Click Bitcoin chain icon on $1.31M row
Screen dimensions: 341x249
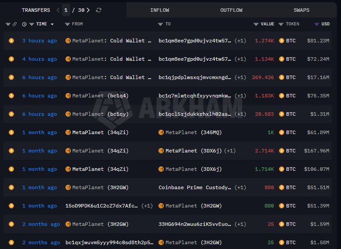coord(12,114)
